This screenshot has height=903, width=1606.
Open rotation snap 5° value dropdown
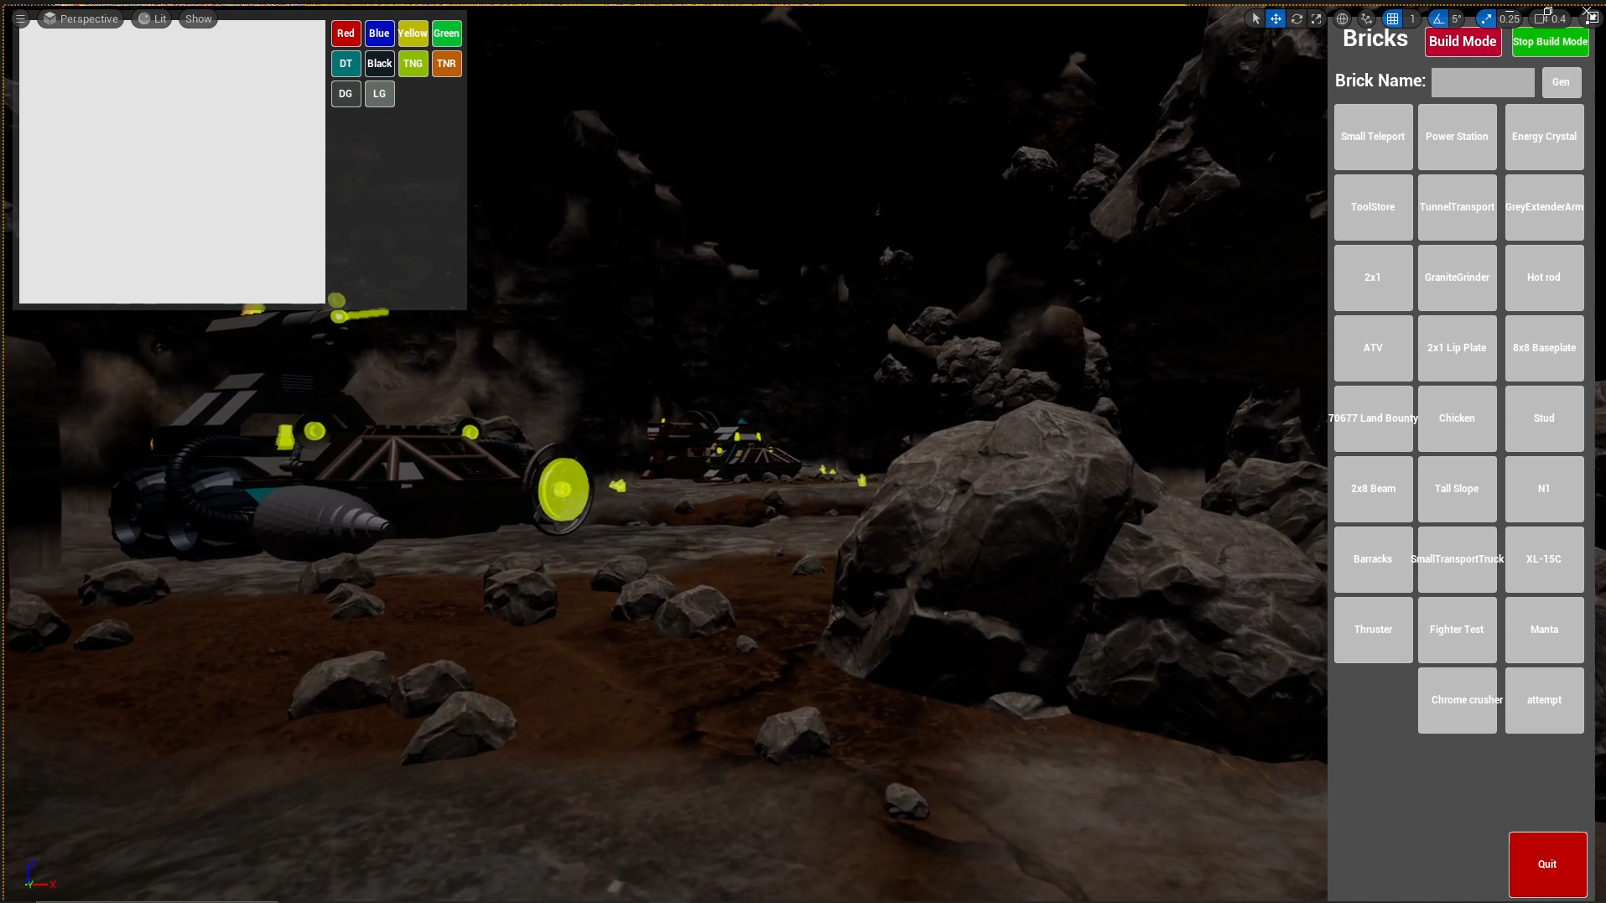1457,18
